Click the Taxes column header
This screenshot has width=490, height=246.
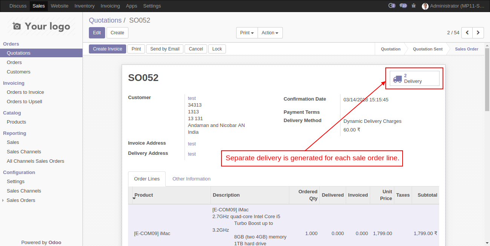point(403,195)
